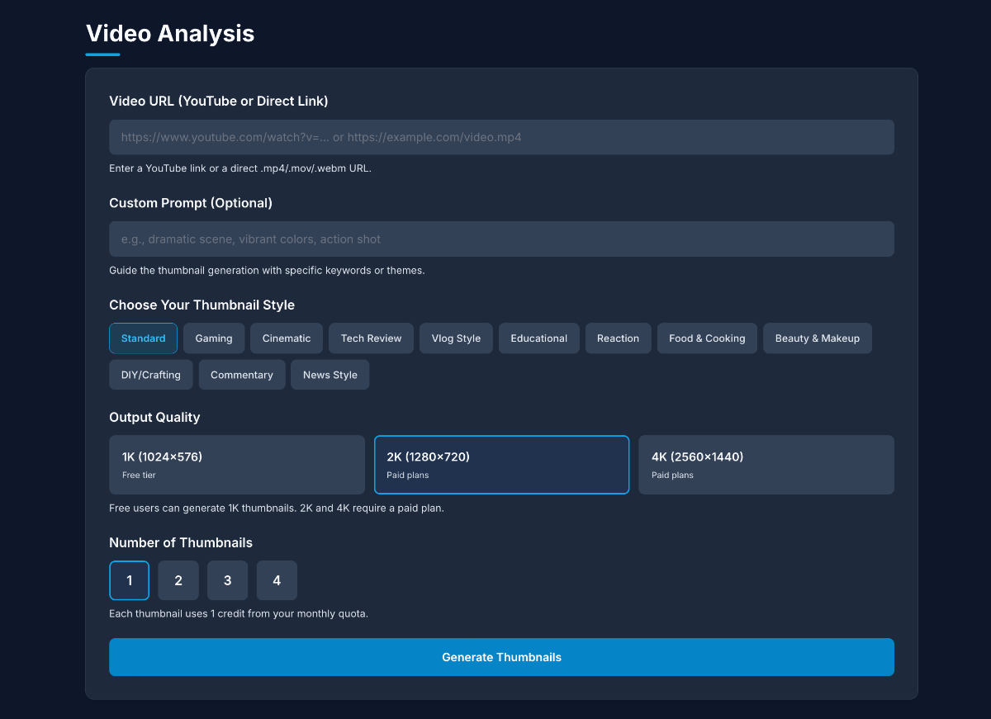
Task: Select Food & Cooking style
Action: coord(707,338)
